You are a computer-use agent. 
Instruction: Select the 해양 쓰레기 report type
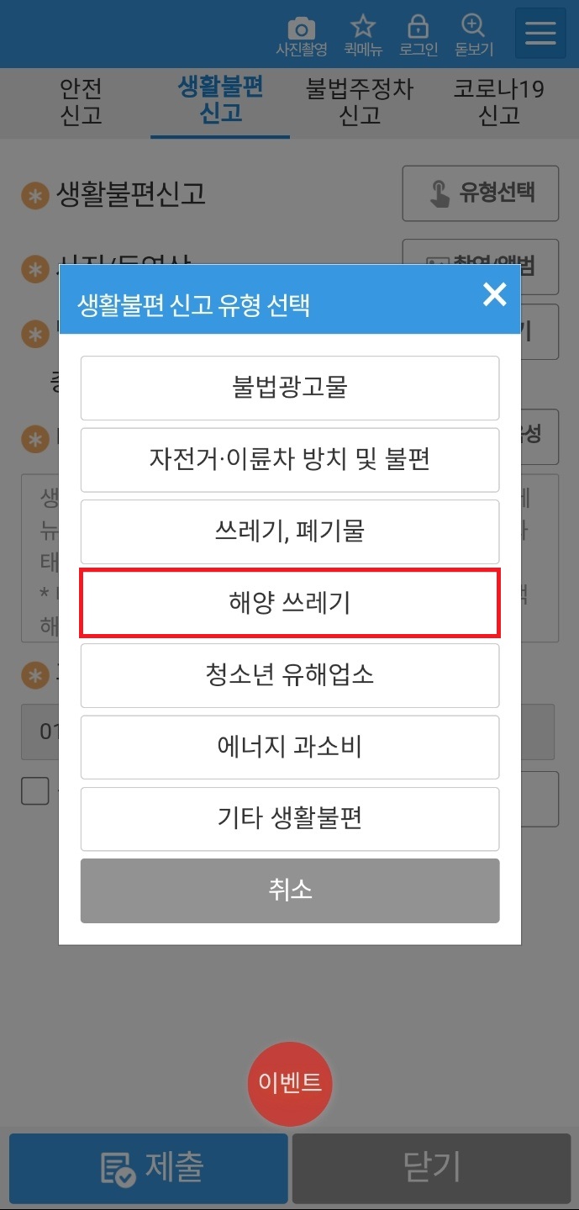pos(290,602)
